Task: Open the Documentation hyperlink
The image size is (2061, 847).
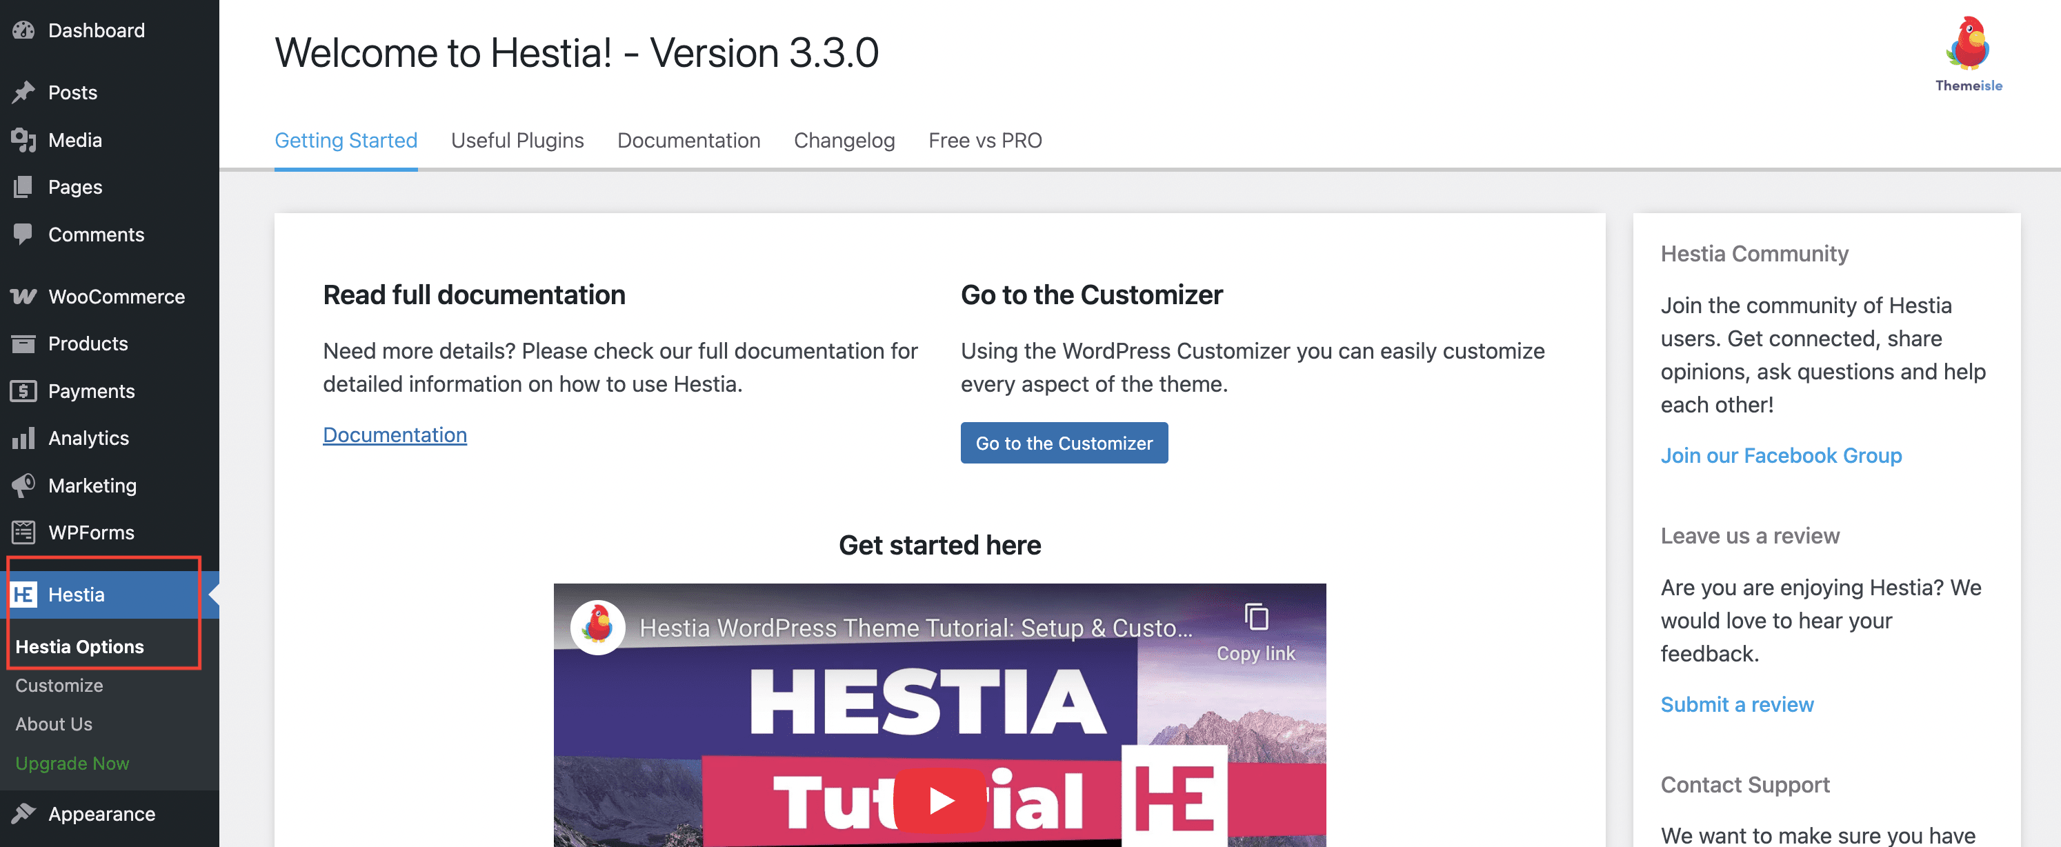Action: [x=395, y=435]
